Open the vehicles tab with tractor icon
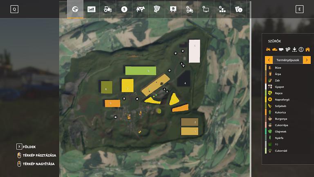 (x=108, y=9)
